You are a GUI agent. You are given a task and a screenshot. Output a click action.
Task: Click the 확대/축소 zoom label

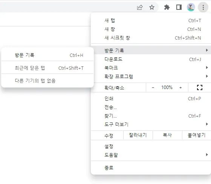click(x=114, y=88)
